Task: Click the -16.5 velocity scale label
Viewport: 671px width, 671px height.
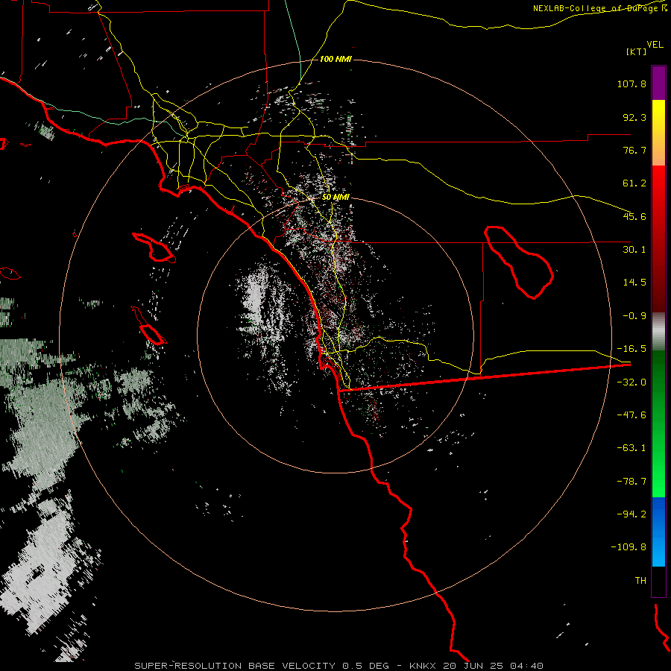Action: tap(631, 349)
